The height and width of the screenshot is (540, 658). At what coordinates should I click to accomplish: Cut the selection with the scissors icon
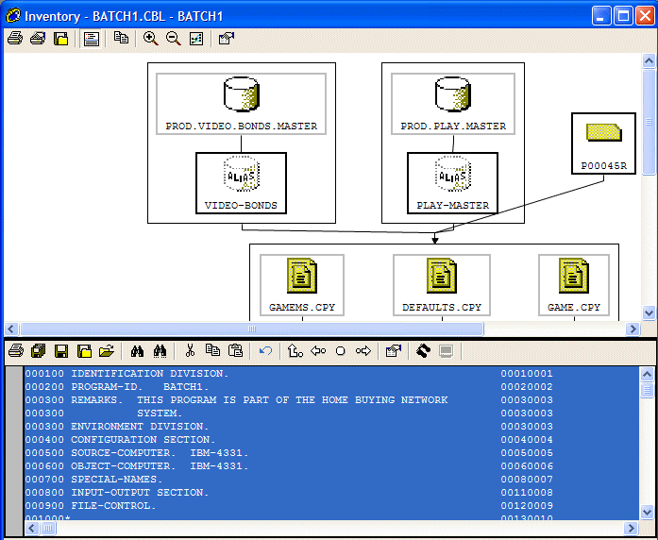click(190, 350)
